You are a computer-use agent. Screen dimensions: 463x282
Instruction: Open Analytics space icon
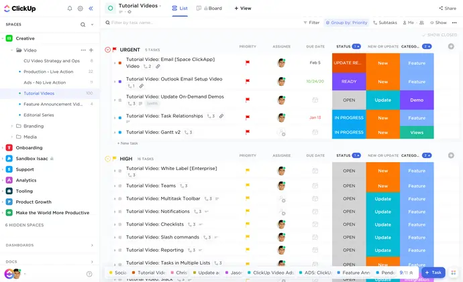[x=9, y=180]
